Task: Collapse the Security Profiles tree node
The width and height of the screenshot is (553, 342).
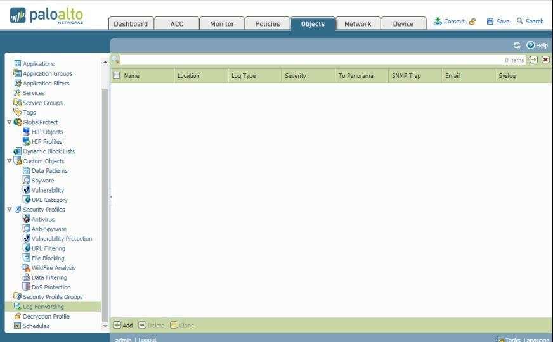Action: (x=9, y=210)
